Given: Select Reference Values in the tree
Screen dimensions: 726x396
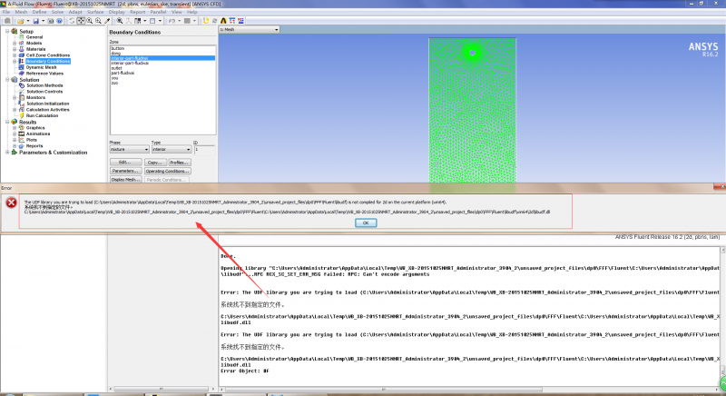Looking at the screenshot, I should [x=44, y=74].
